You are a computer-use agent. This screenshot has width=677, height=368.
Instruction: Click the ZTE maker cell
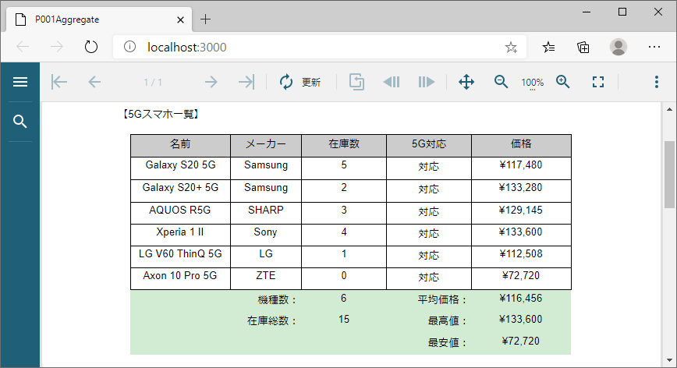coord(266,278)
